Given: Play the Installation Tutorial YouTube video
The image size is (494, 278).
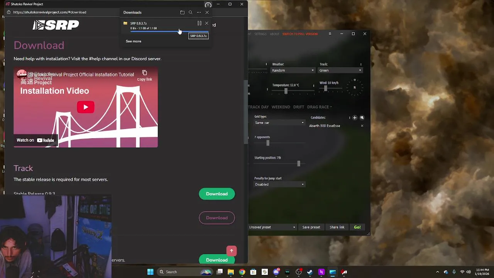Looking at the screenshot, I should tap(86, 107).
